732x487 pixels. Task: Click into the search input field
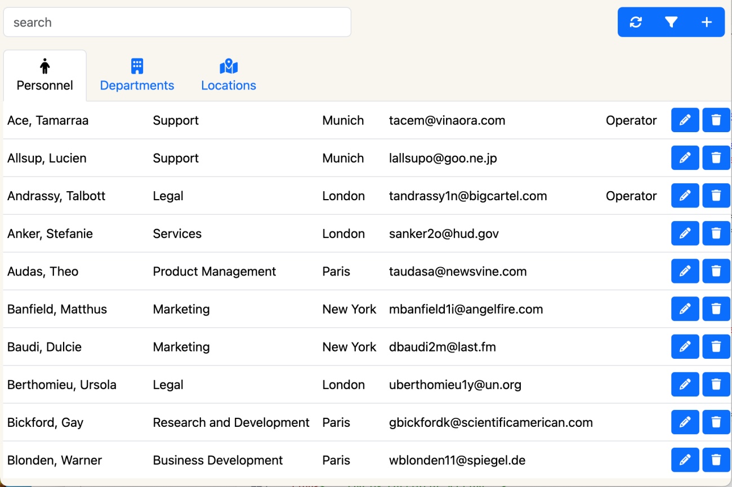click(x=177, y=22)
